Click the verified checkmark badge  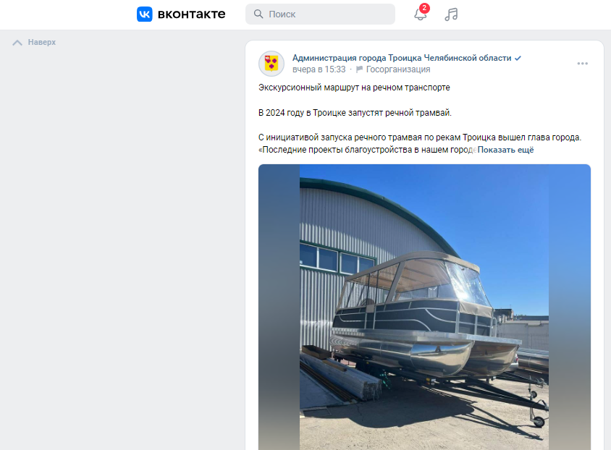pyautogui.click(x=518, y=58)
